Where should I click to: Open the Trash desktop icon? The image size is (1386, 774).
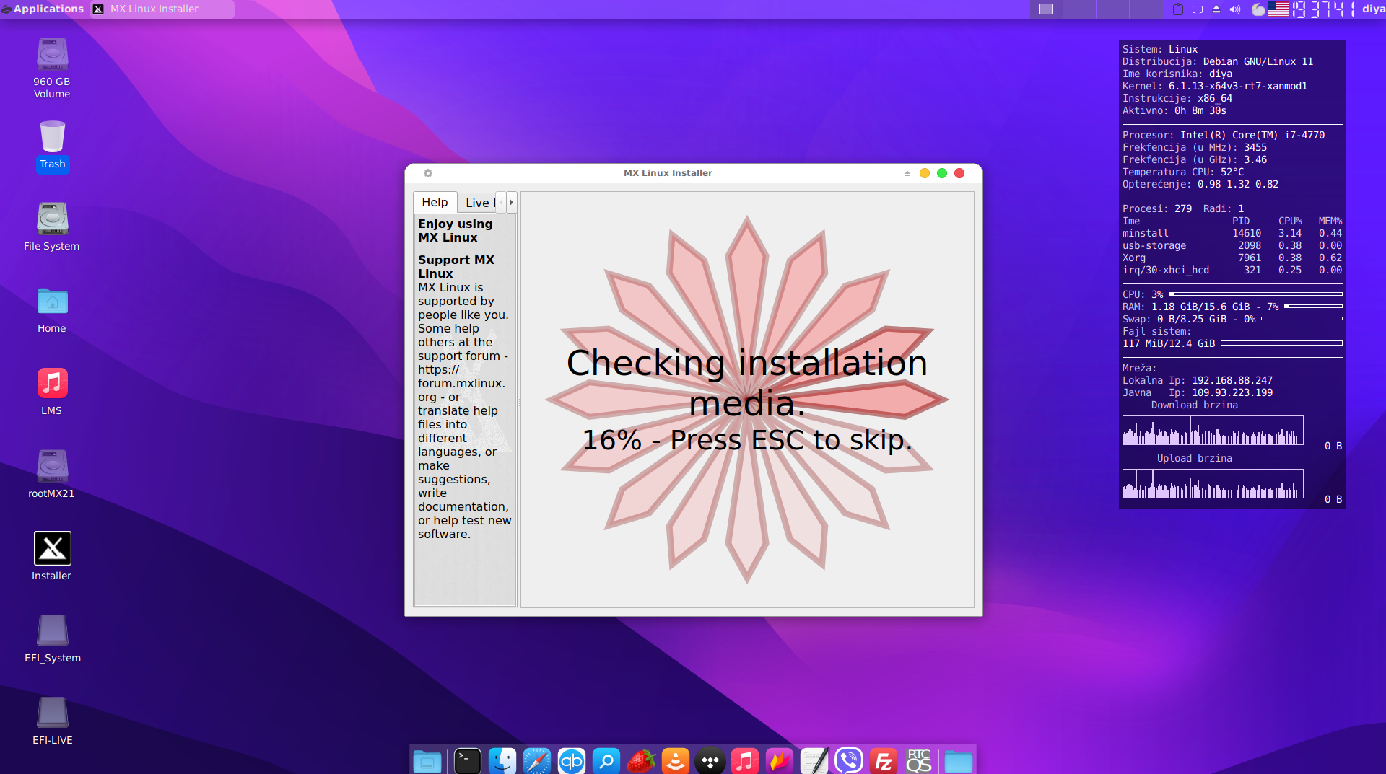point(52,146)
